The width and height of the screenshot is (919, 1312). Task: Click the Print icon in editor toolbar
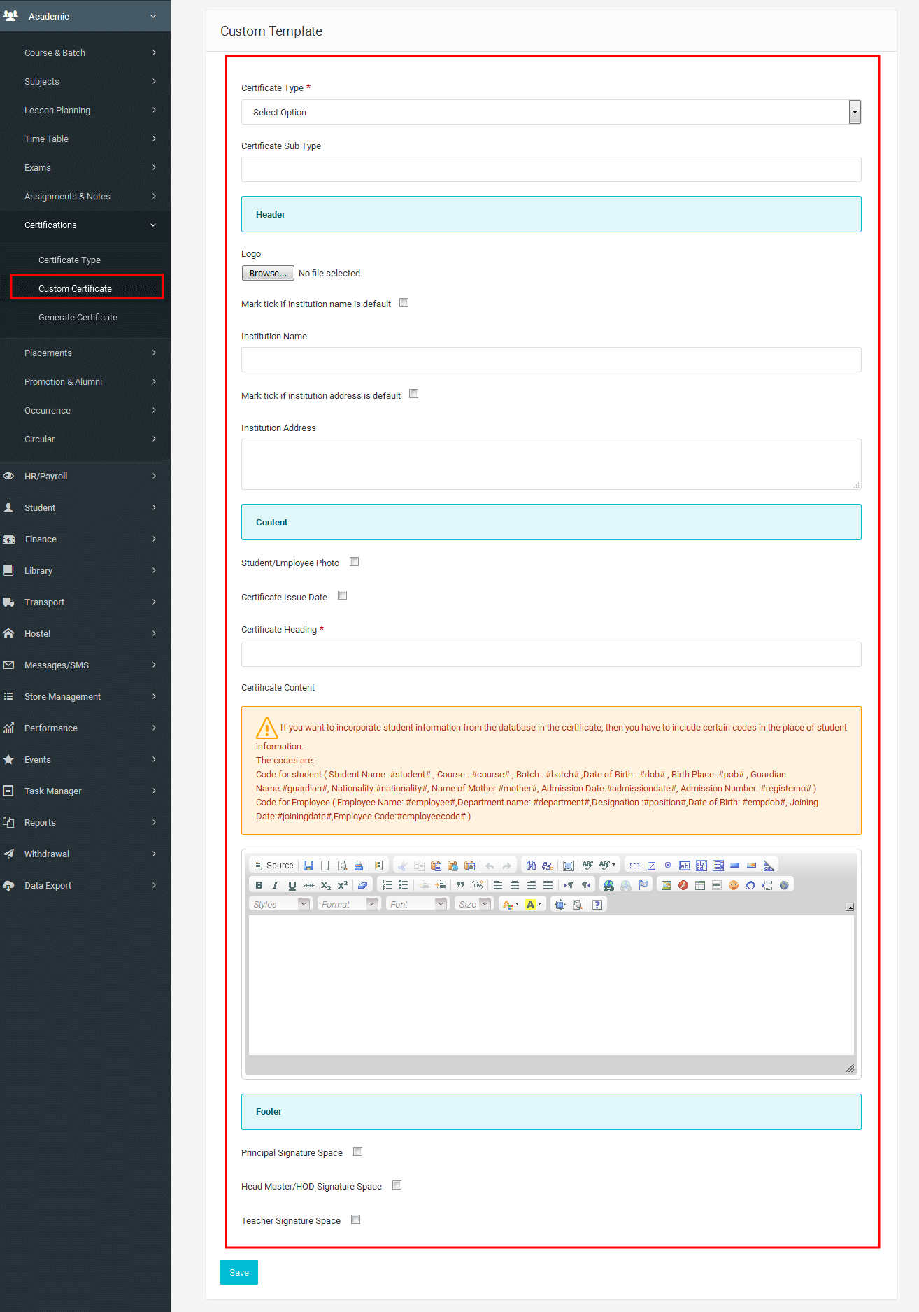coord(359,866)
